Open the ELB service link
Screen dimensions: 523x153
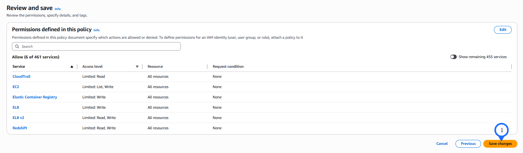click(16, 107)
